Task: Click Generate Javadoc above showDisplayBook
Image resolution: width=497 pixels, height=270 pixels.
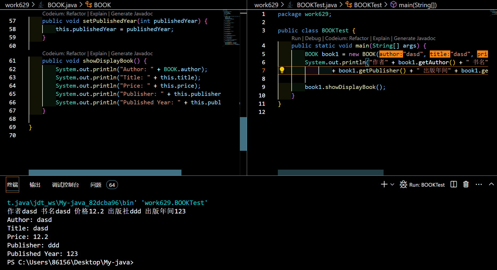Action: [x=132, y=53]
